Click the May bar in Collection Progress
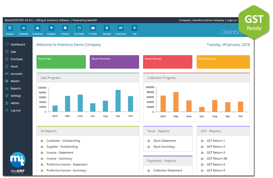Screen dimensions: 273x178 [176, 102]
